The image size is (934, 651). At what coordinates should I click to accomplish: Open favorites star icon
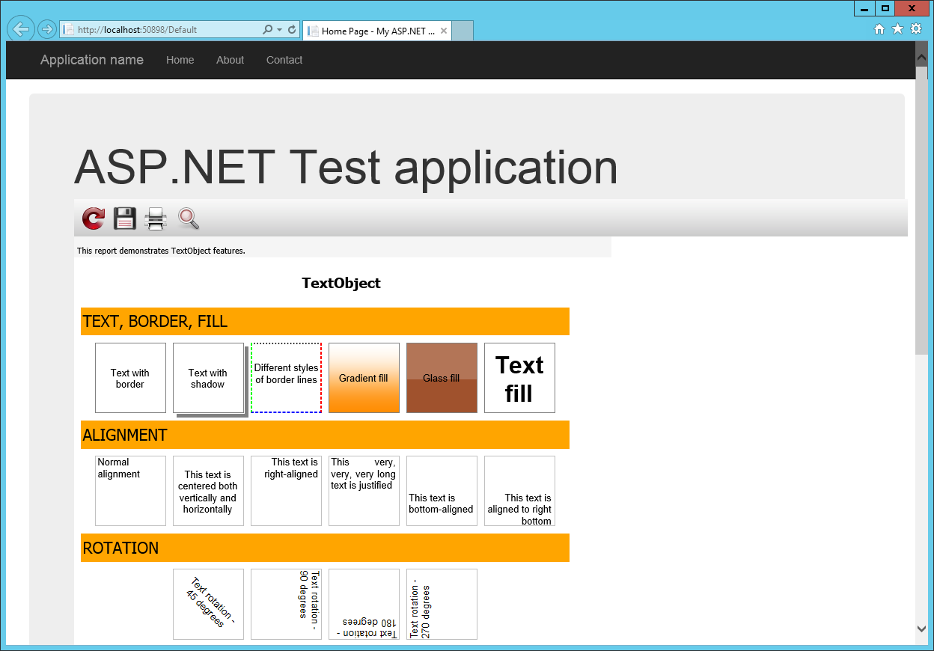click(897, 29)
